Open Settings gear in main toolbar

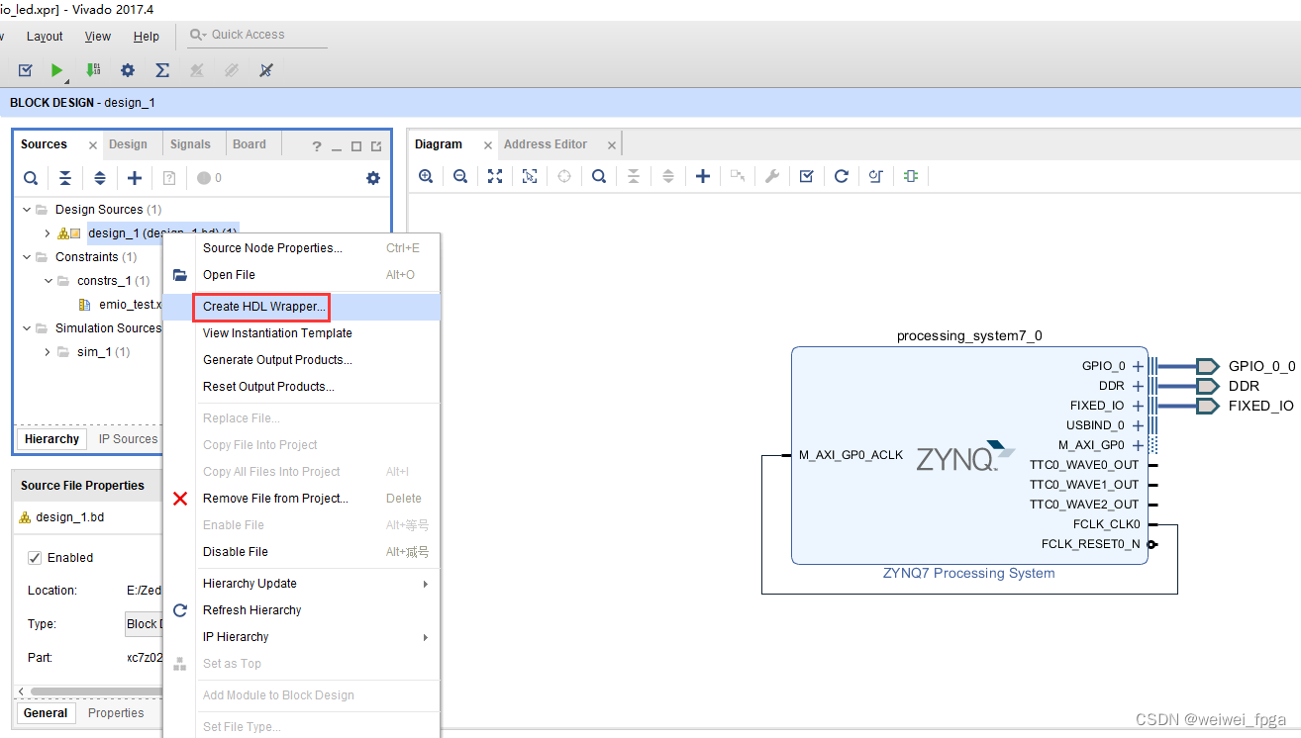pyautogui.click(x=128, y=70)
